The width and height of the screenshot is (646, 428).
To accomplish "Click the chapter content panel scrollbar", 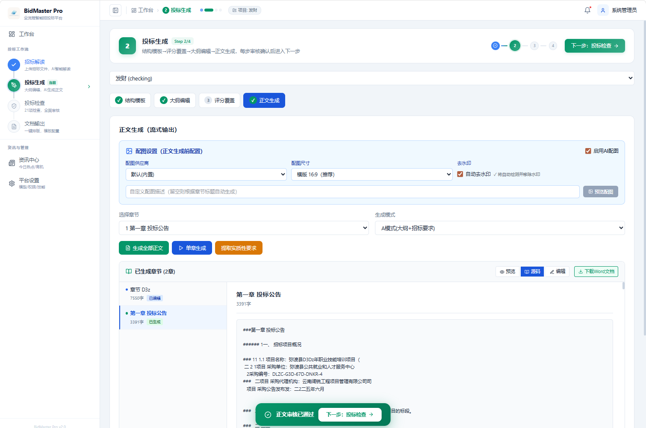I will tap(623, 285).
